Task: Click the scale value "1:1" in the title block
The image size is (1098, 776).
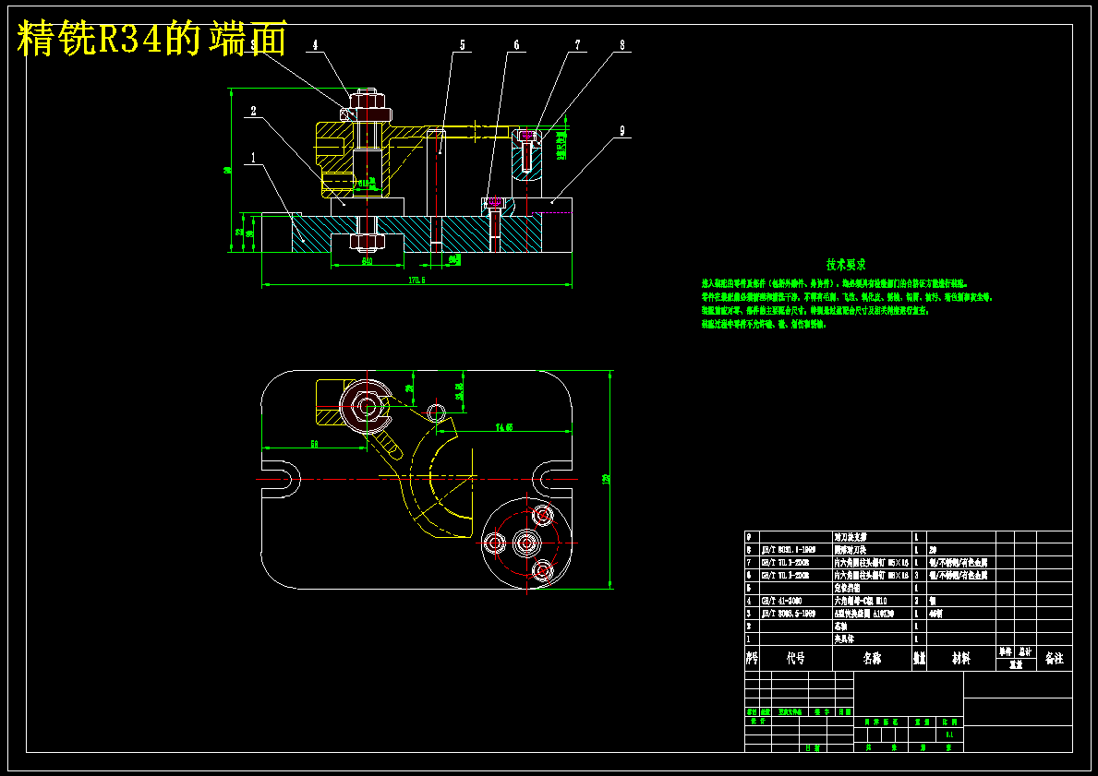Action: click(x=948, y=734)
